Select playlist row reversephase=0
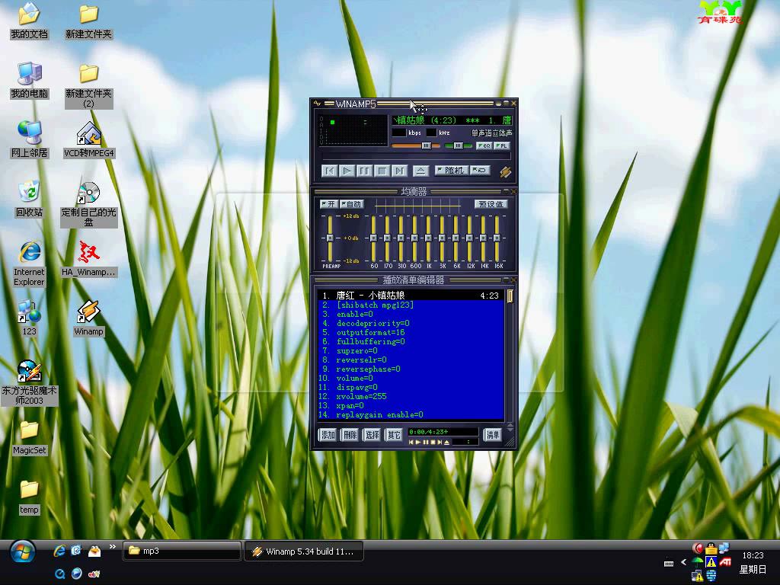Image resolution: width=780 pixels, height=585 pixels. pyautogui.click(x=411, y=369)
